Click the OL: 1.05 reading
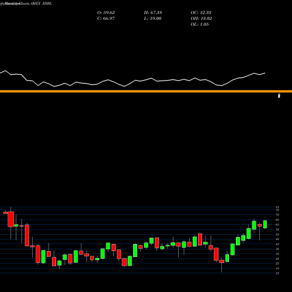 200,25
